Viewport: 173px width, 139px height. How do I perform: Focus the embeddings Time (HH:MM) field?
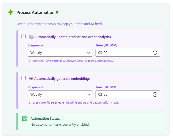[x=123, y=94]
